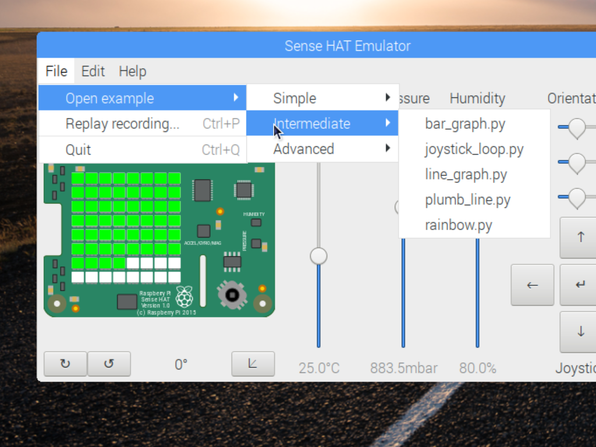596x447 pixels.
Task: Rotate the board clockwise
Action: [x=65, y=364]
